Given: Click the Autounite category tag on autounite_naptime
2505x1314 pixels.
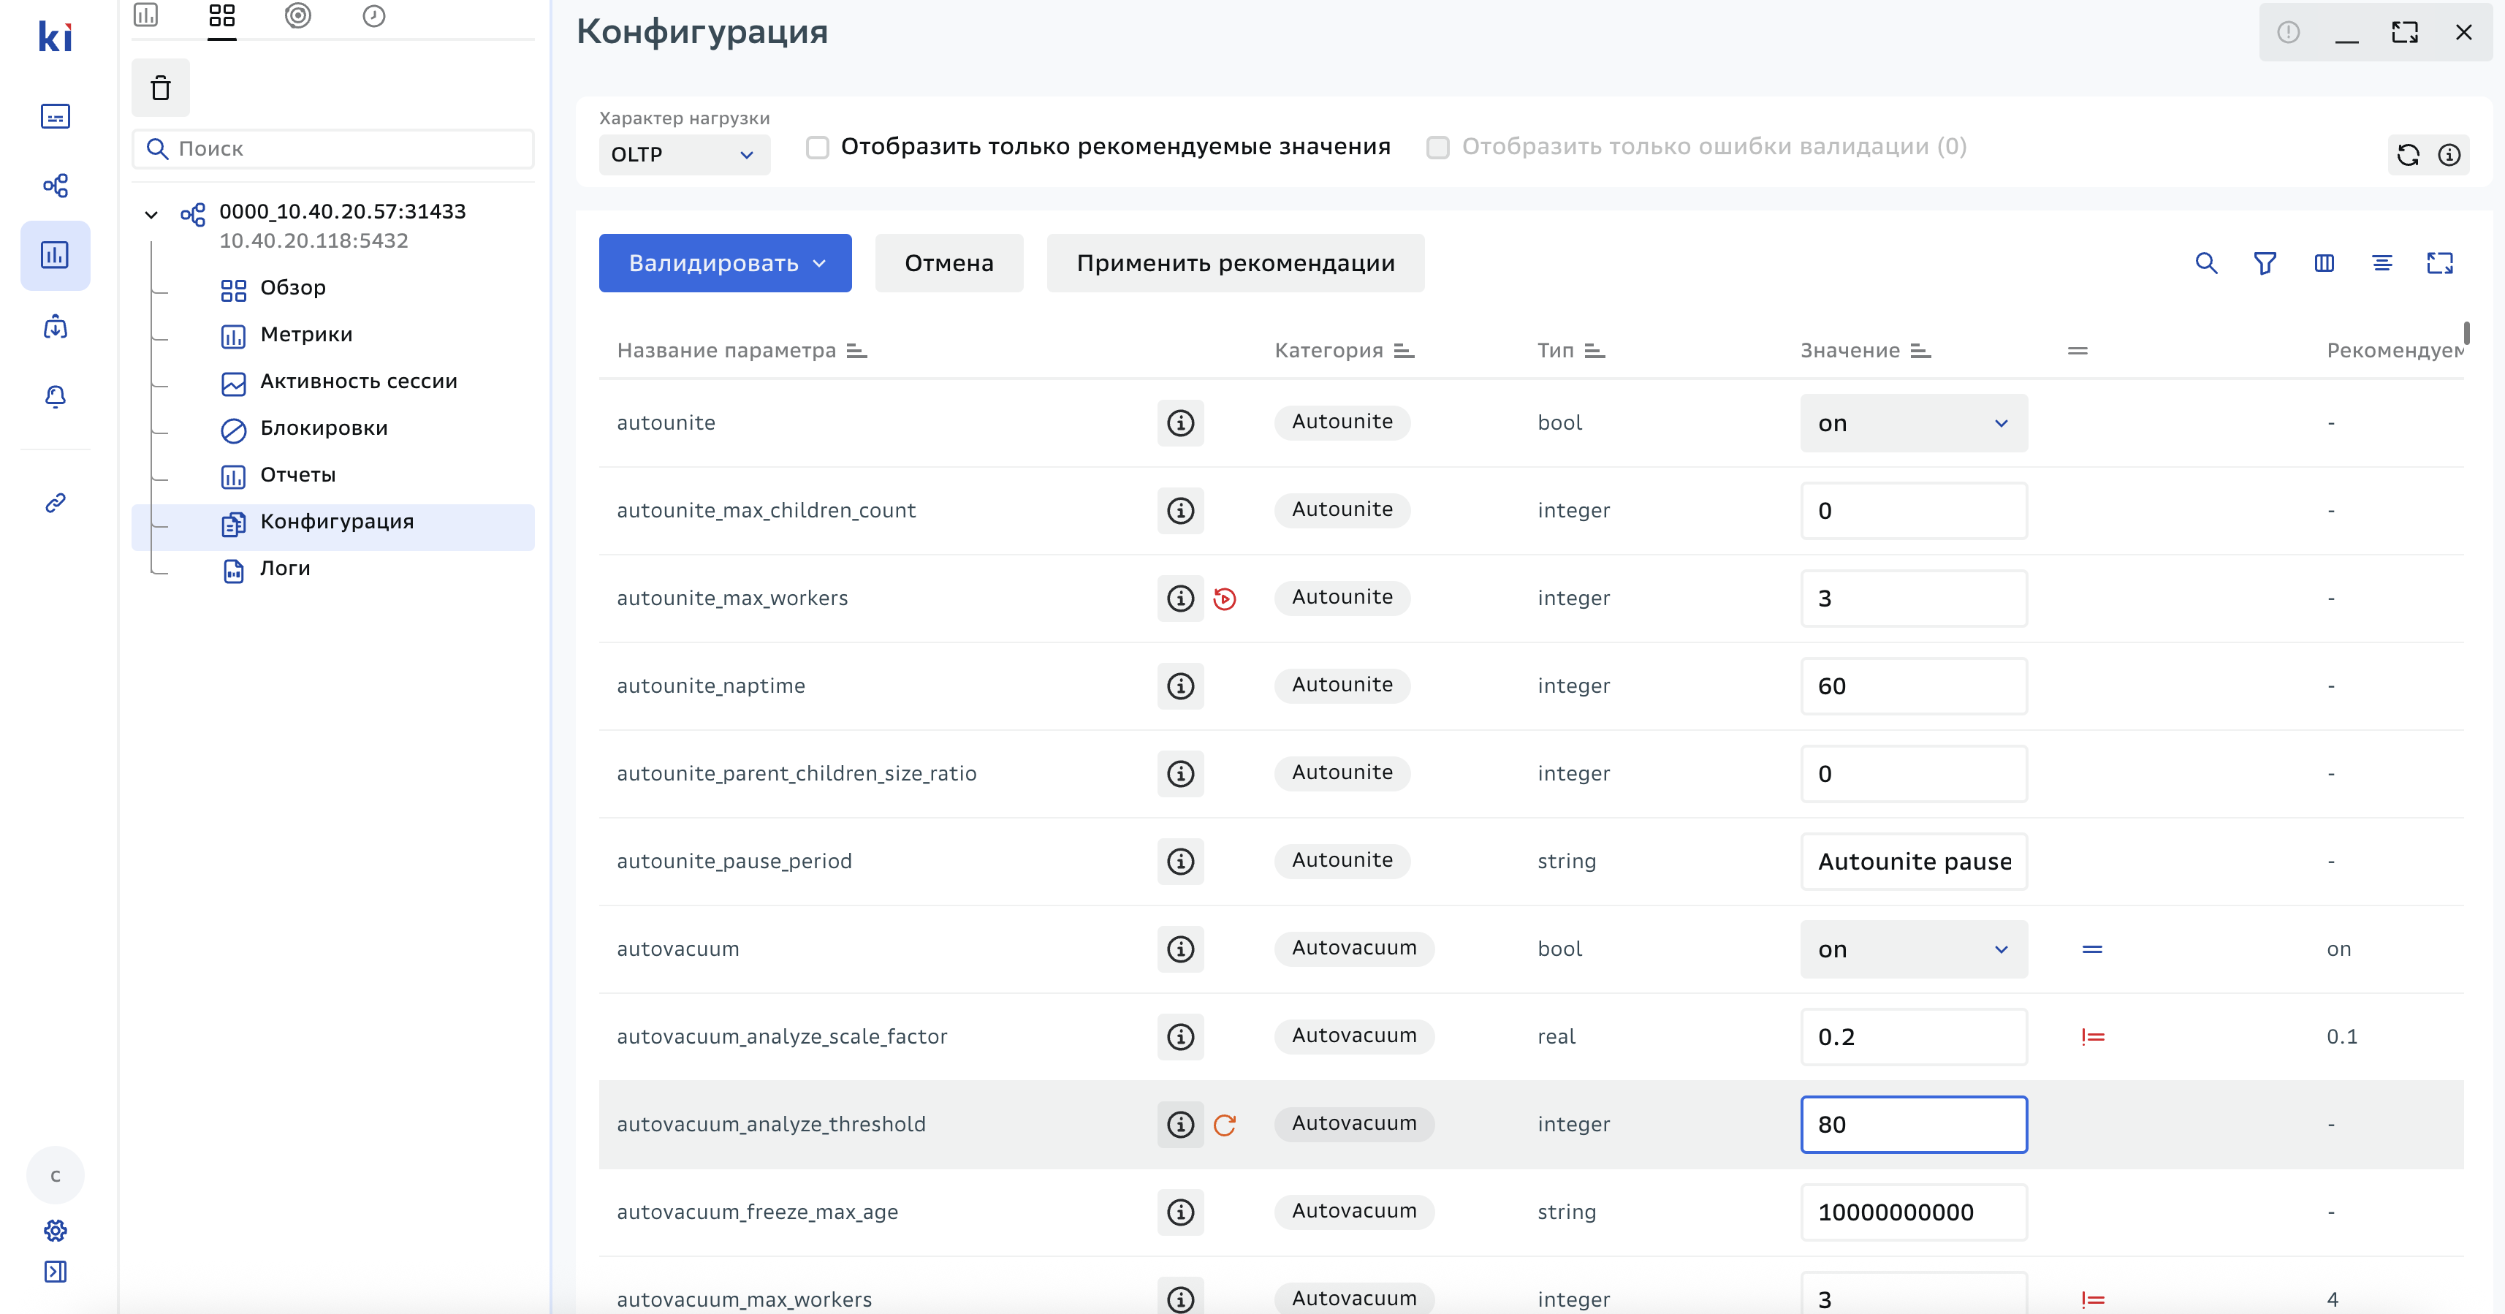Looking at the screenshot, I should (x=1342, y=685).
